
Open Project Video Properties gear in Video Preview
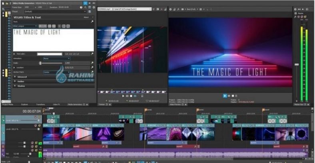(x=171, y=9)
